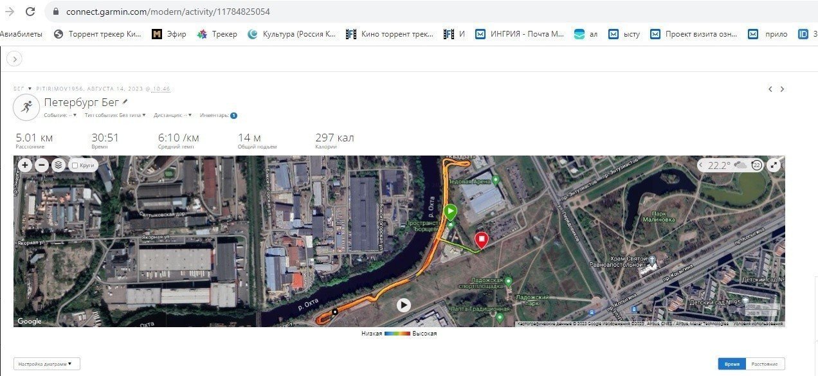818x376 pixels.
Task: Edit the Петербург Бег activity title
Action: 125,102
